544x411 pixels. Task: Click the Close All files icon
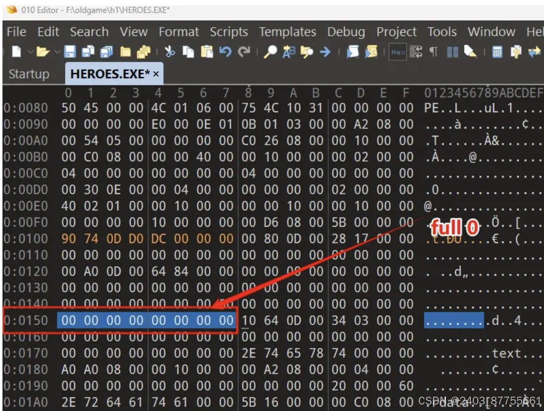coord(143,52)
